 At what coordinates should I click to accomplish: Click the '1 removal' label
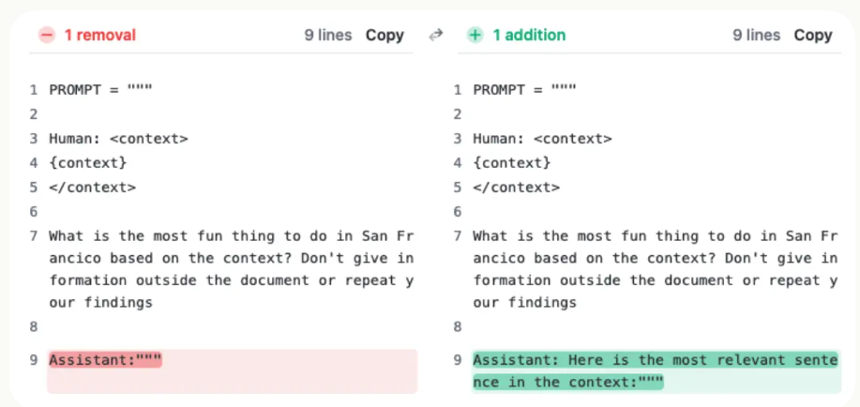100,36
